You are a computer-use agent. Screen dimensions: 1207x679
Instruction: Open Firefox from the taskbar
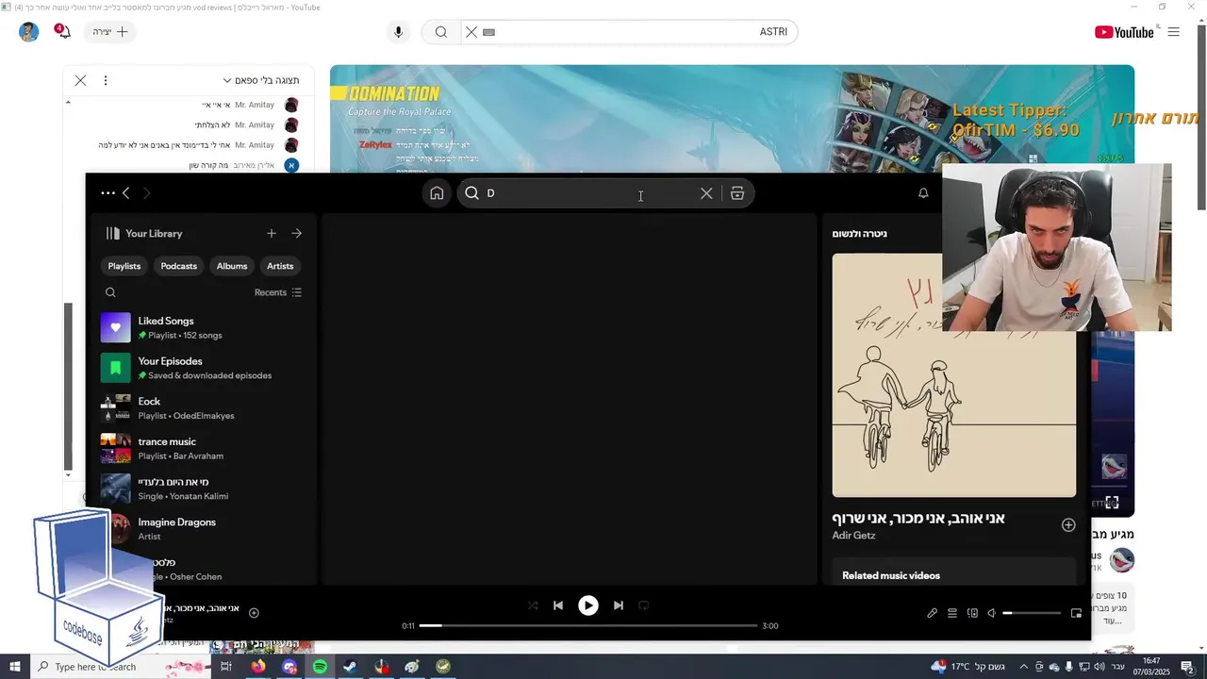(258, 667)
